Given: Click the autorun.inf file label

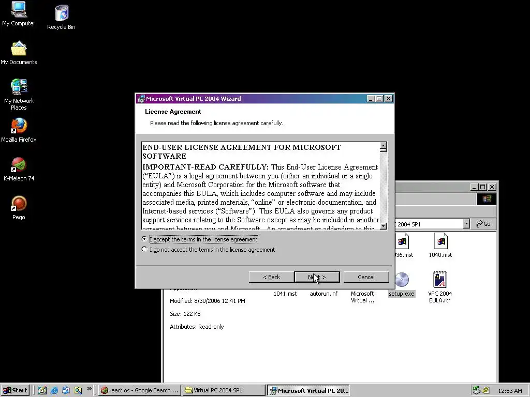Looking at the screenshot, I should [323, 294].
